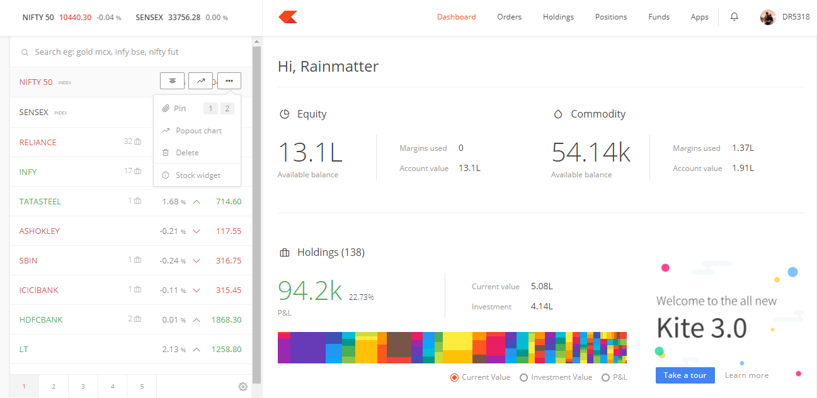
Task: Select the Investment Value radio button
Action: pyautogui.click(x=523, y=377)
